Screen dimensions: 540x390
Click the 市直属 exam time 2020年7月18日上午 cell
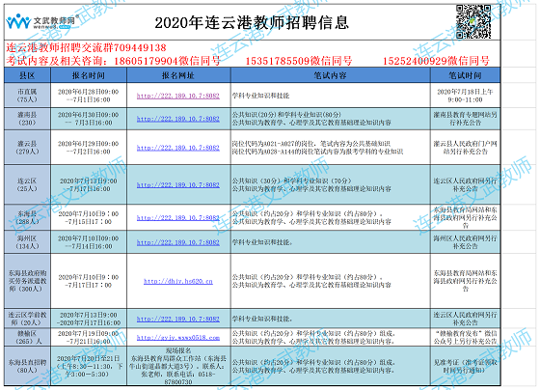(x=465, y=96)
